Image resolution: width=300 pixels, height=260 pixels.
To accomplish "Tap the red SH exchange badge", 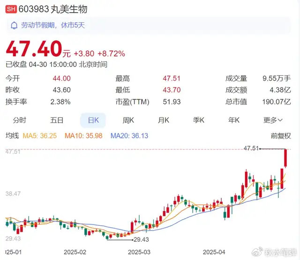I will 11,9.
